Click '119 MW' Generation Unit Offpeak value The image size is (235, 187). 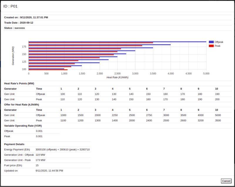click(x=40, y=155)
